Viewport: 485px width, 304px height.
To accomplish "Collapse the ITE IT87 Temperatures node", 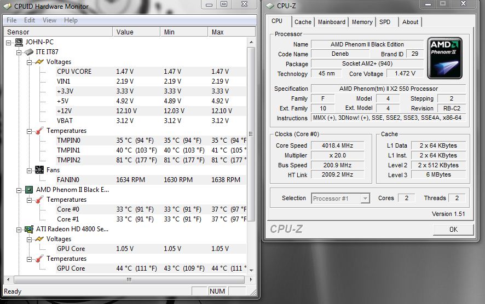I will coord(29,131).
